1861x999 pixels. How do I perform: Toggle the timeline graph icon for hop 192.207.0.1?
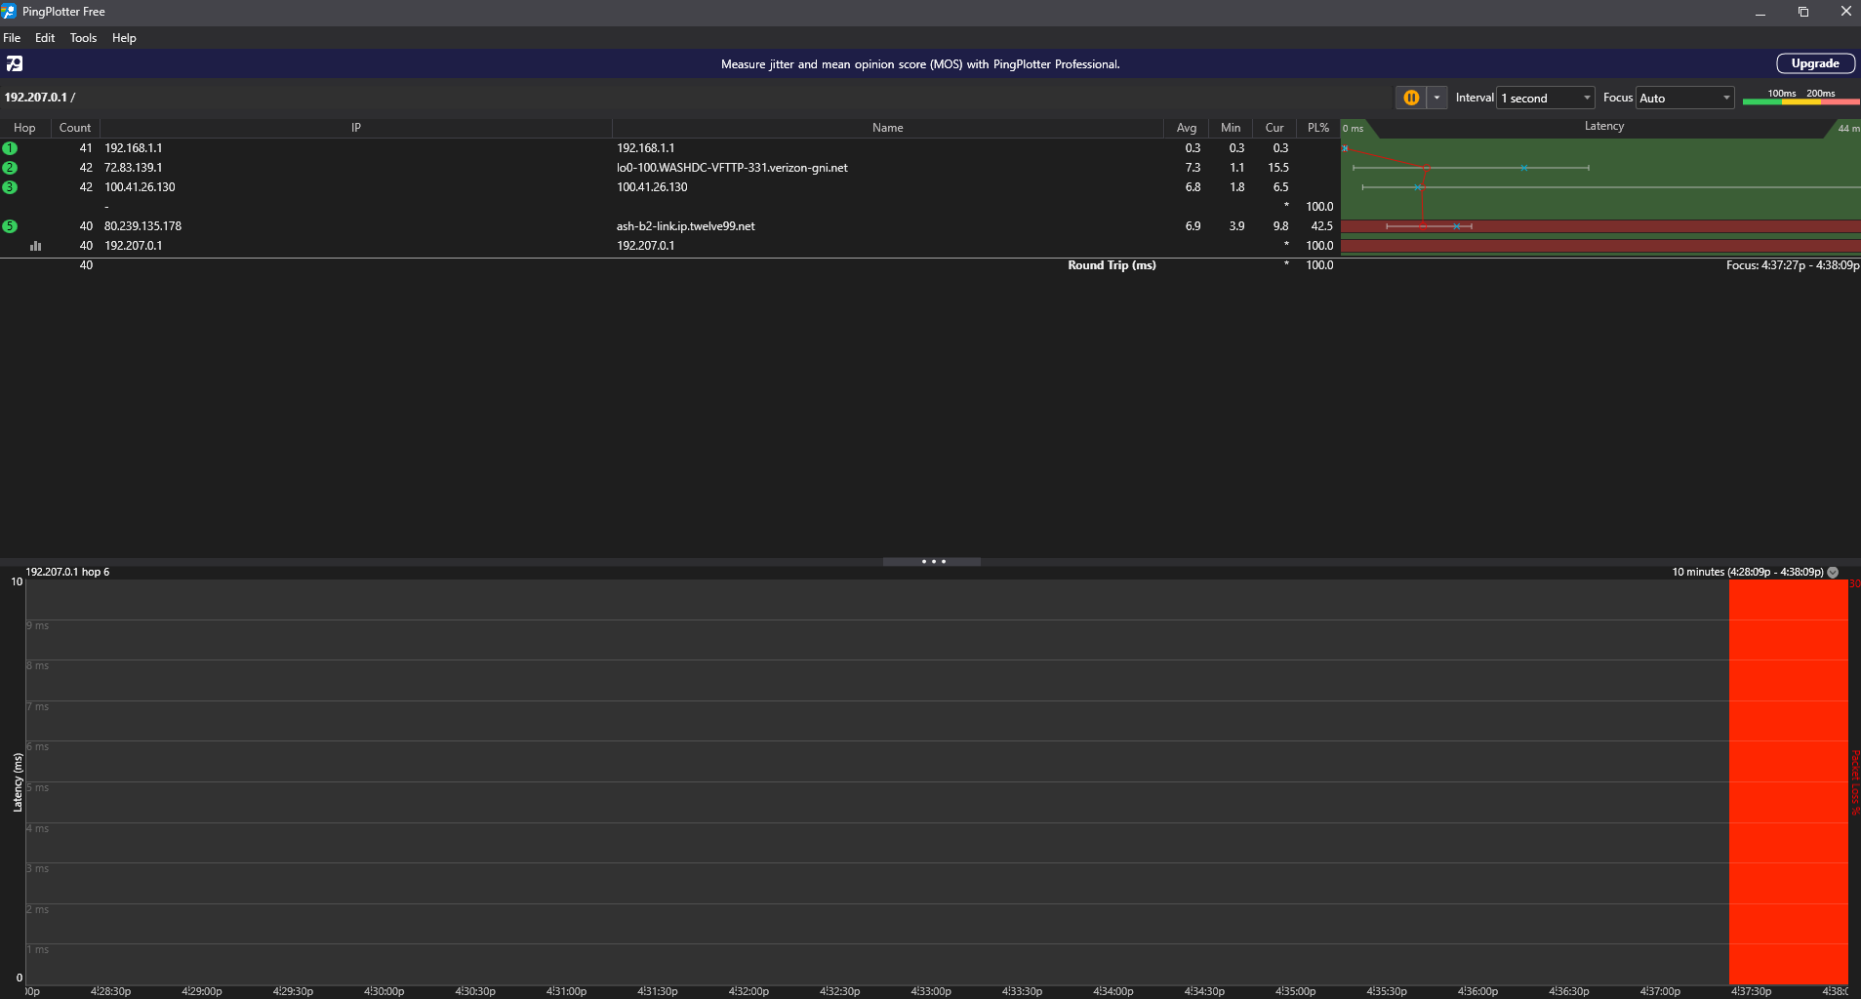36,246
